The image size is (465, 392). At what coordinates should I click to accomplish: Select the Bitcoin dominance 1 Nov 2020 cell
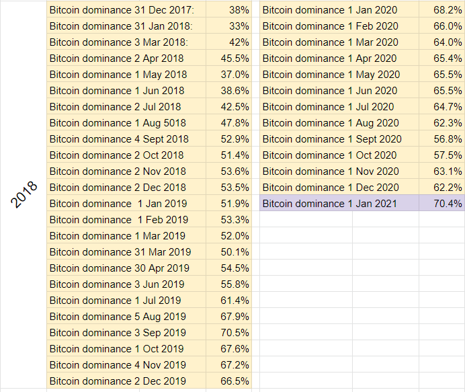point(339,171)
